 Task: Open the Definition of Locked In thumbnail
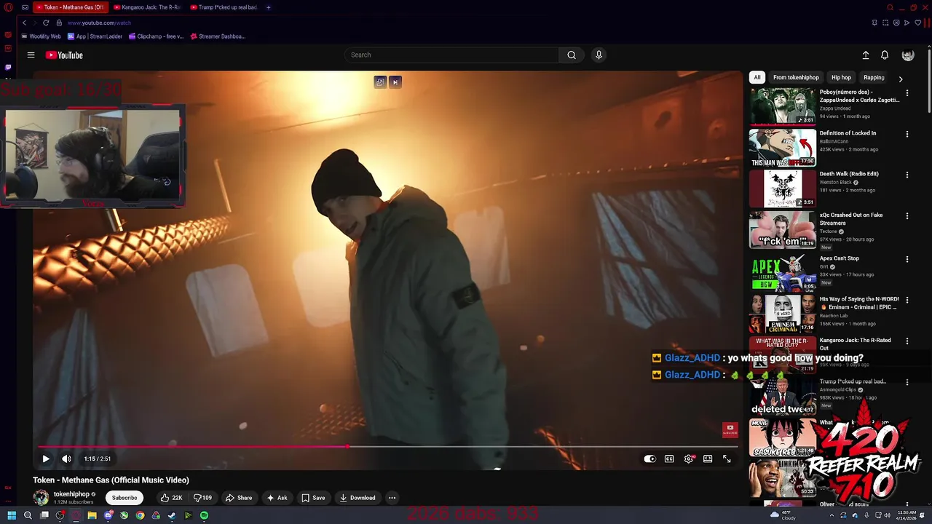783,148
